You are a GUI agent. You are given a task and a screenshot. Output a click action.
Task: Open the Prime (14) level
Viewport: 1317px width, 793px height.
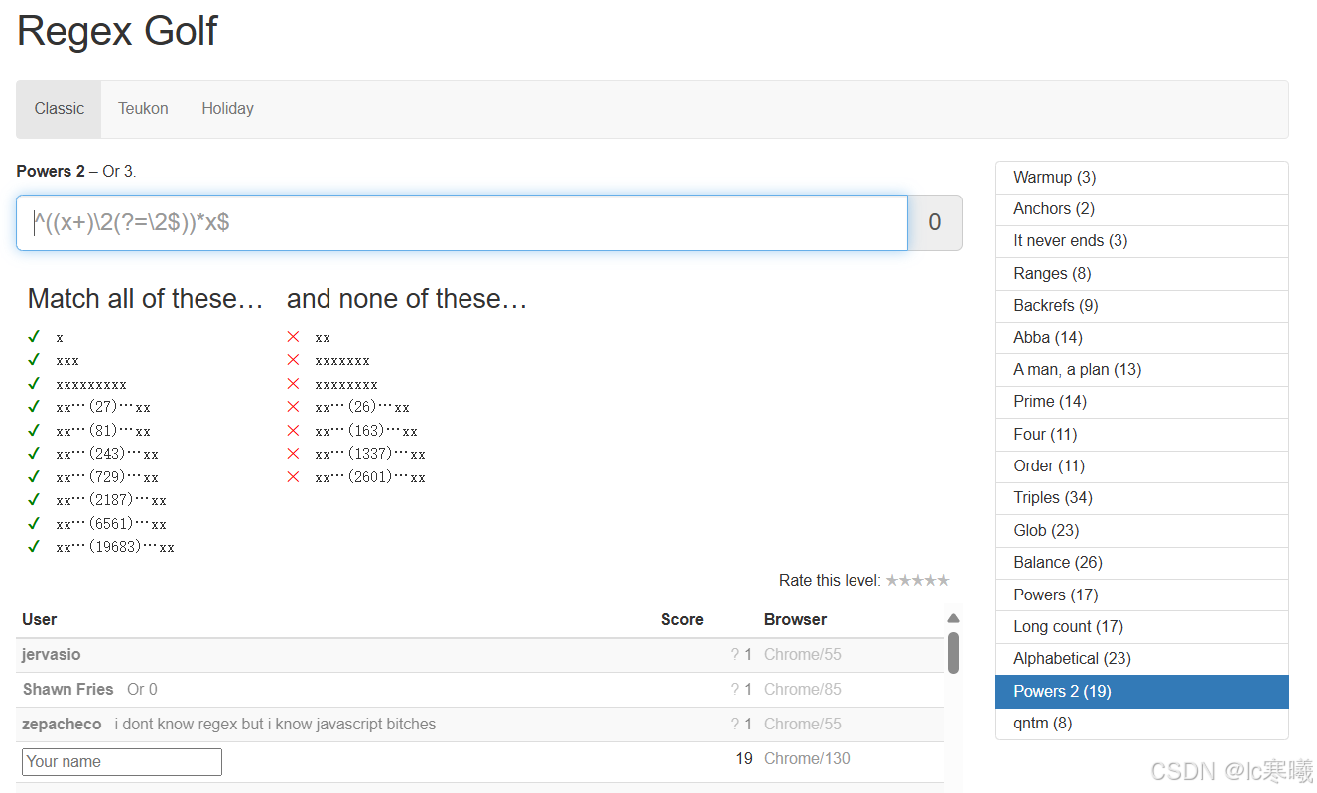(x=1141, y=402)
